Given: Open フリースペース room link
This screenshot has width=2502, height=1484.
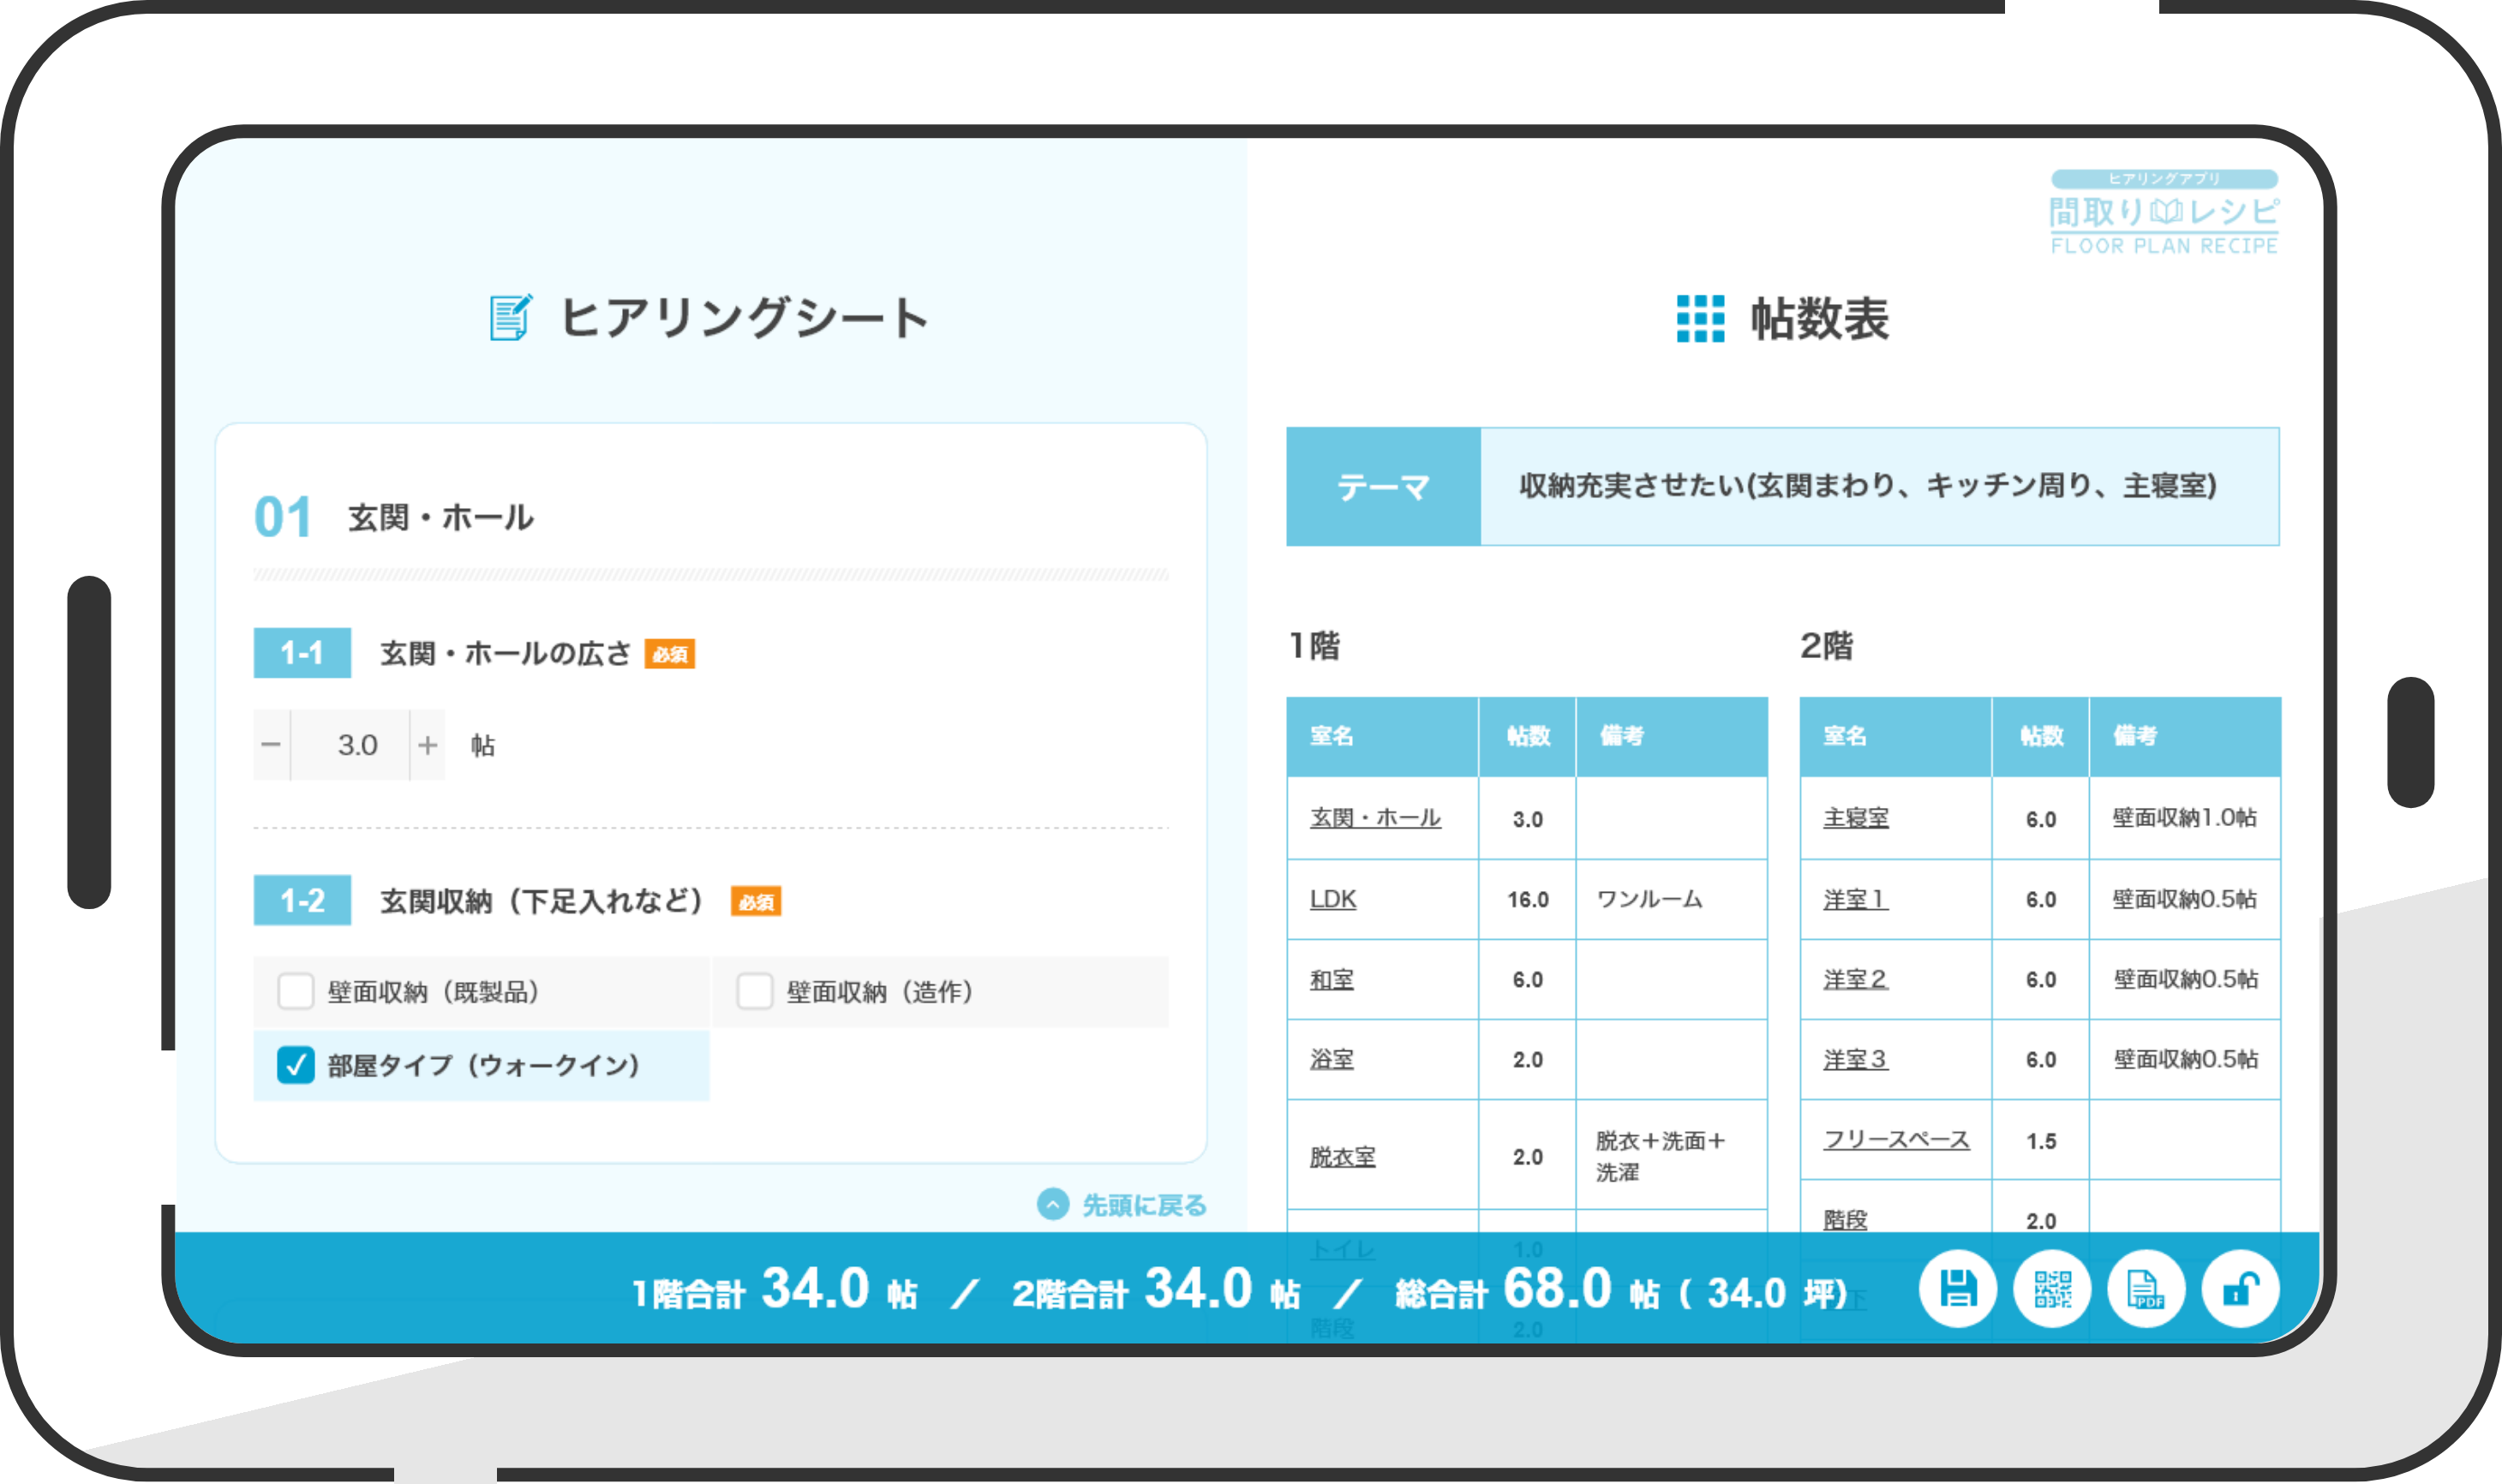Looking at the screenshot, I should point(1896,1140).
